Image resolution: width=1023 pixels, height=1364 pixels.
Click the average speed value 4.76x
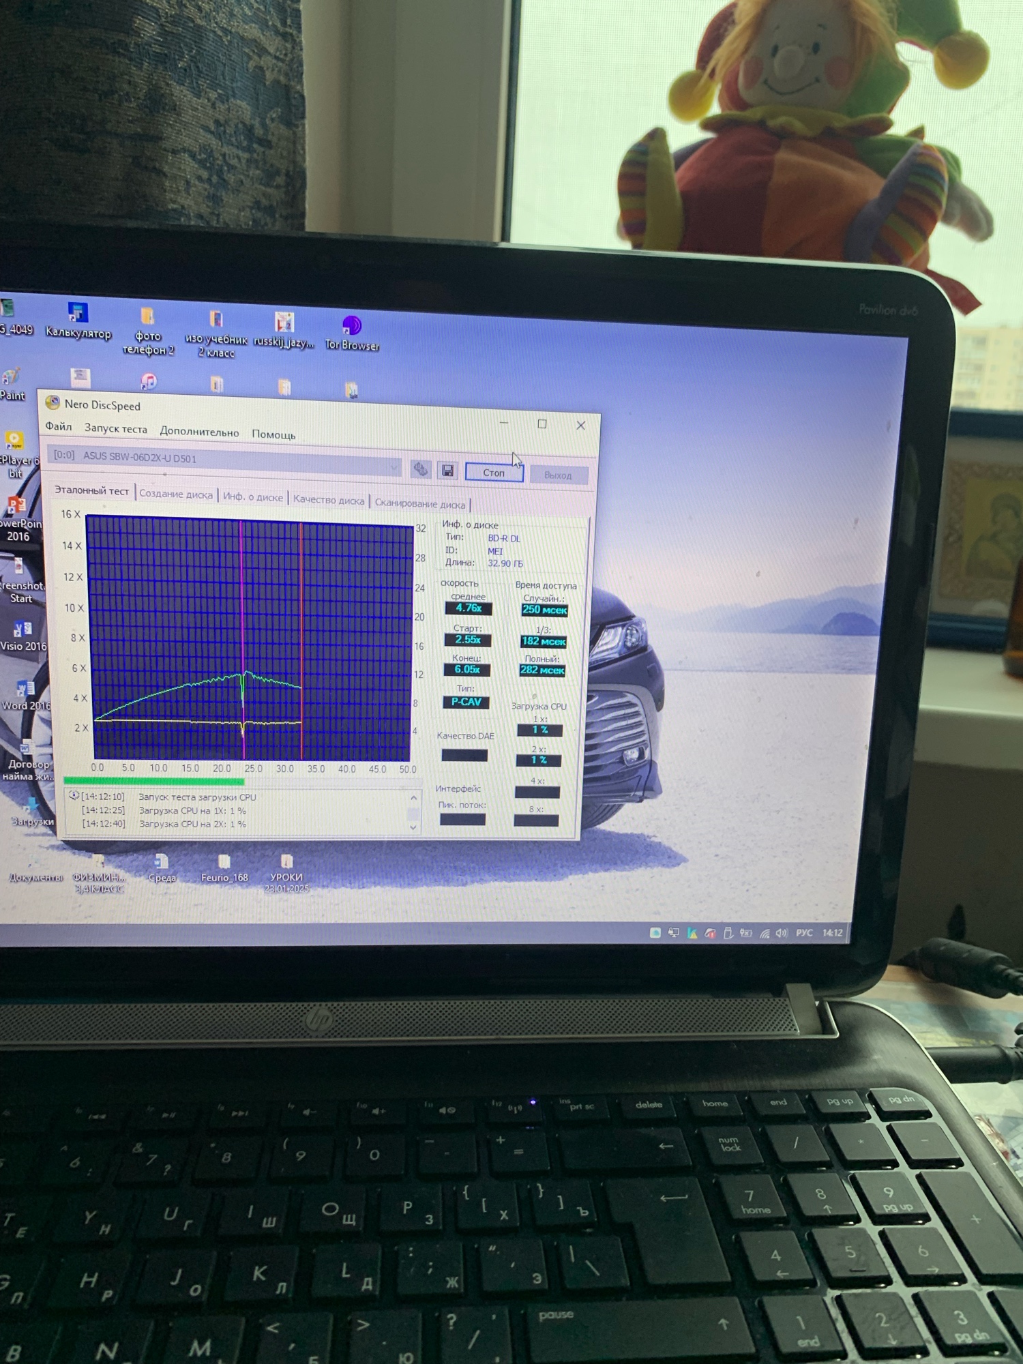(469, 608)
